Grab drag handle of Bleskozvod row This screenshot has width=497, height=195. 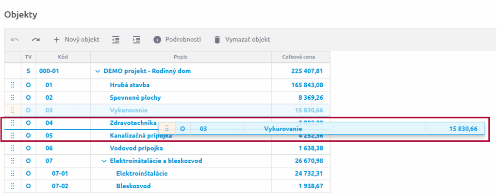pyautogui.click(x=13, y=186)
